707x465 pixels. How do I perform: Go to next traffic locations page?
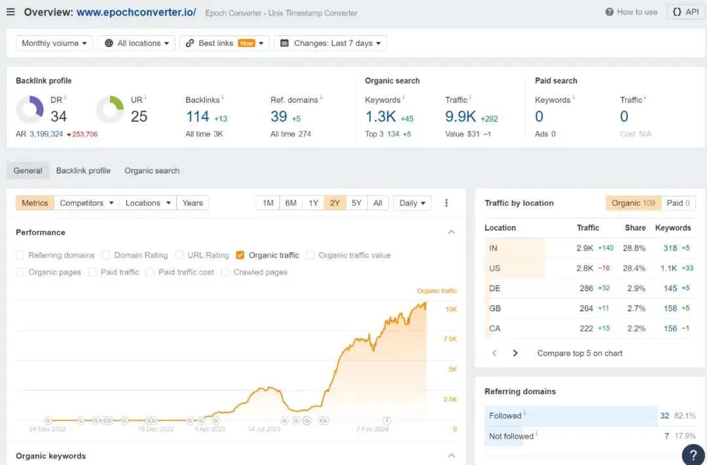[x=515, y=353]
